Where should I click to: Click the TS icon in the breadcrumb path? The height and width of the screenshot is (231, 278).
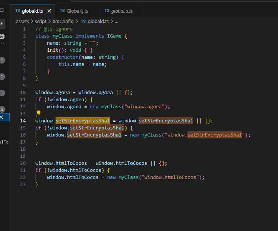(x=83, y=22)
